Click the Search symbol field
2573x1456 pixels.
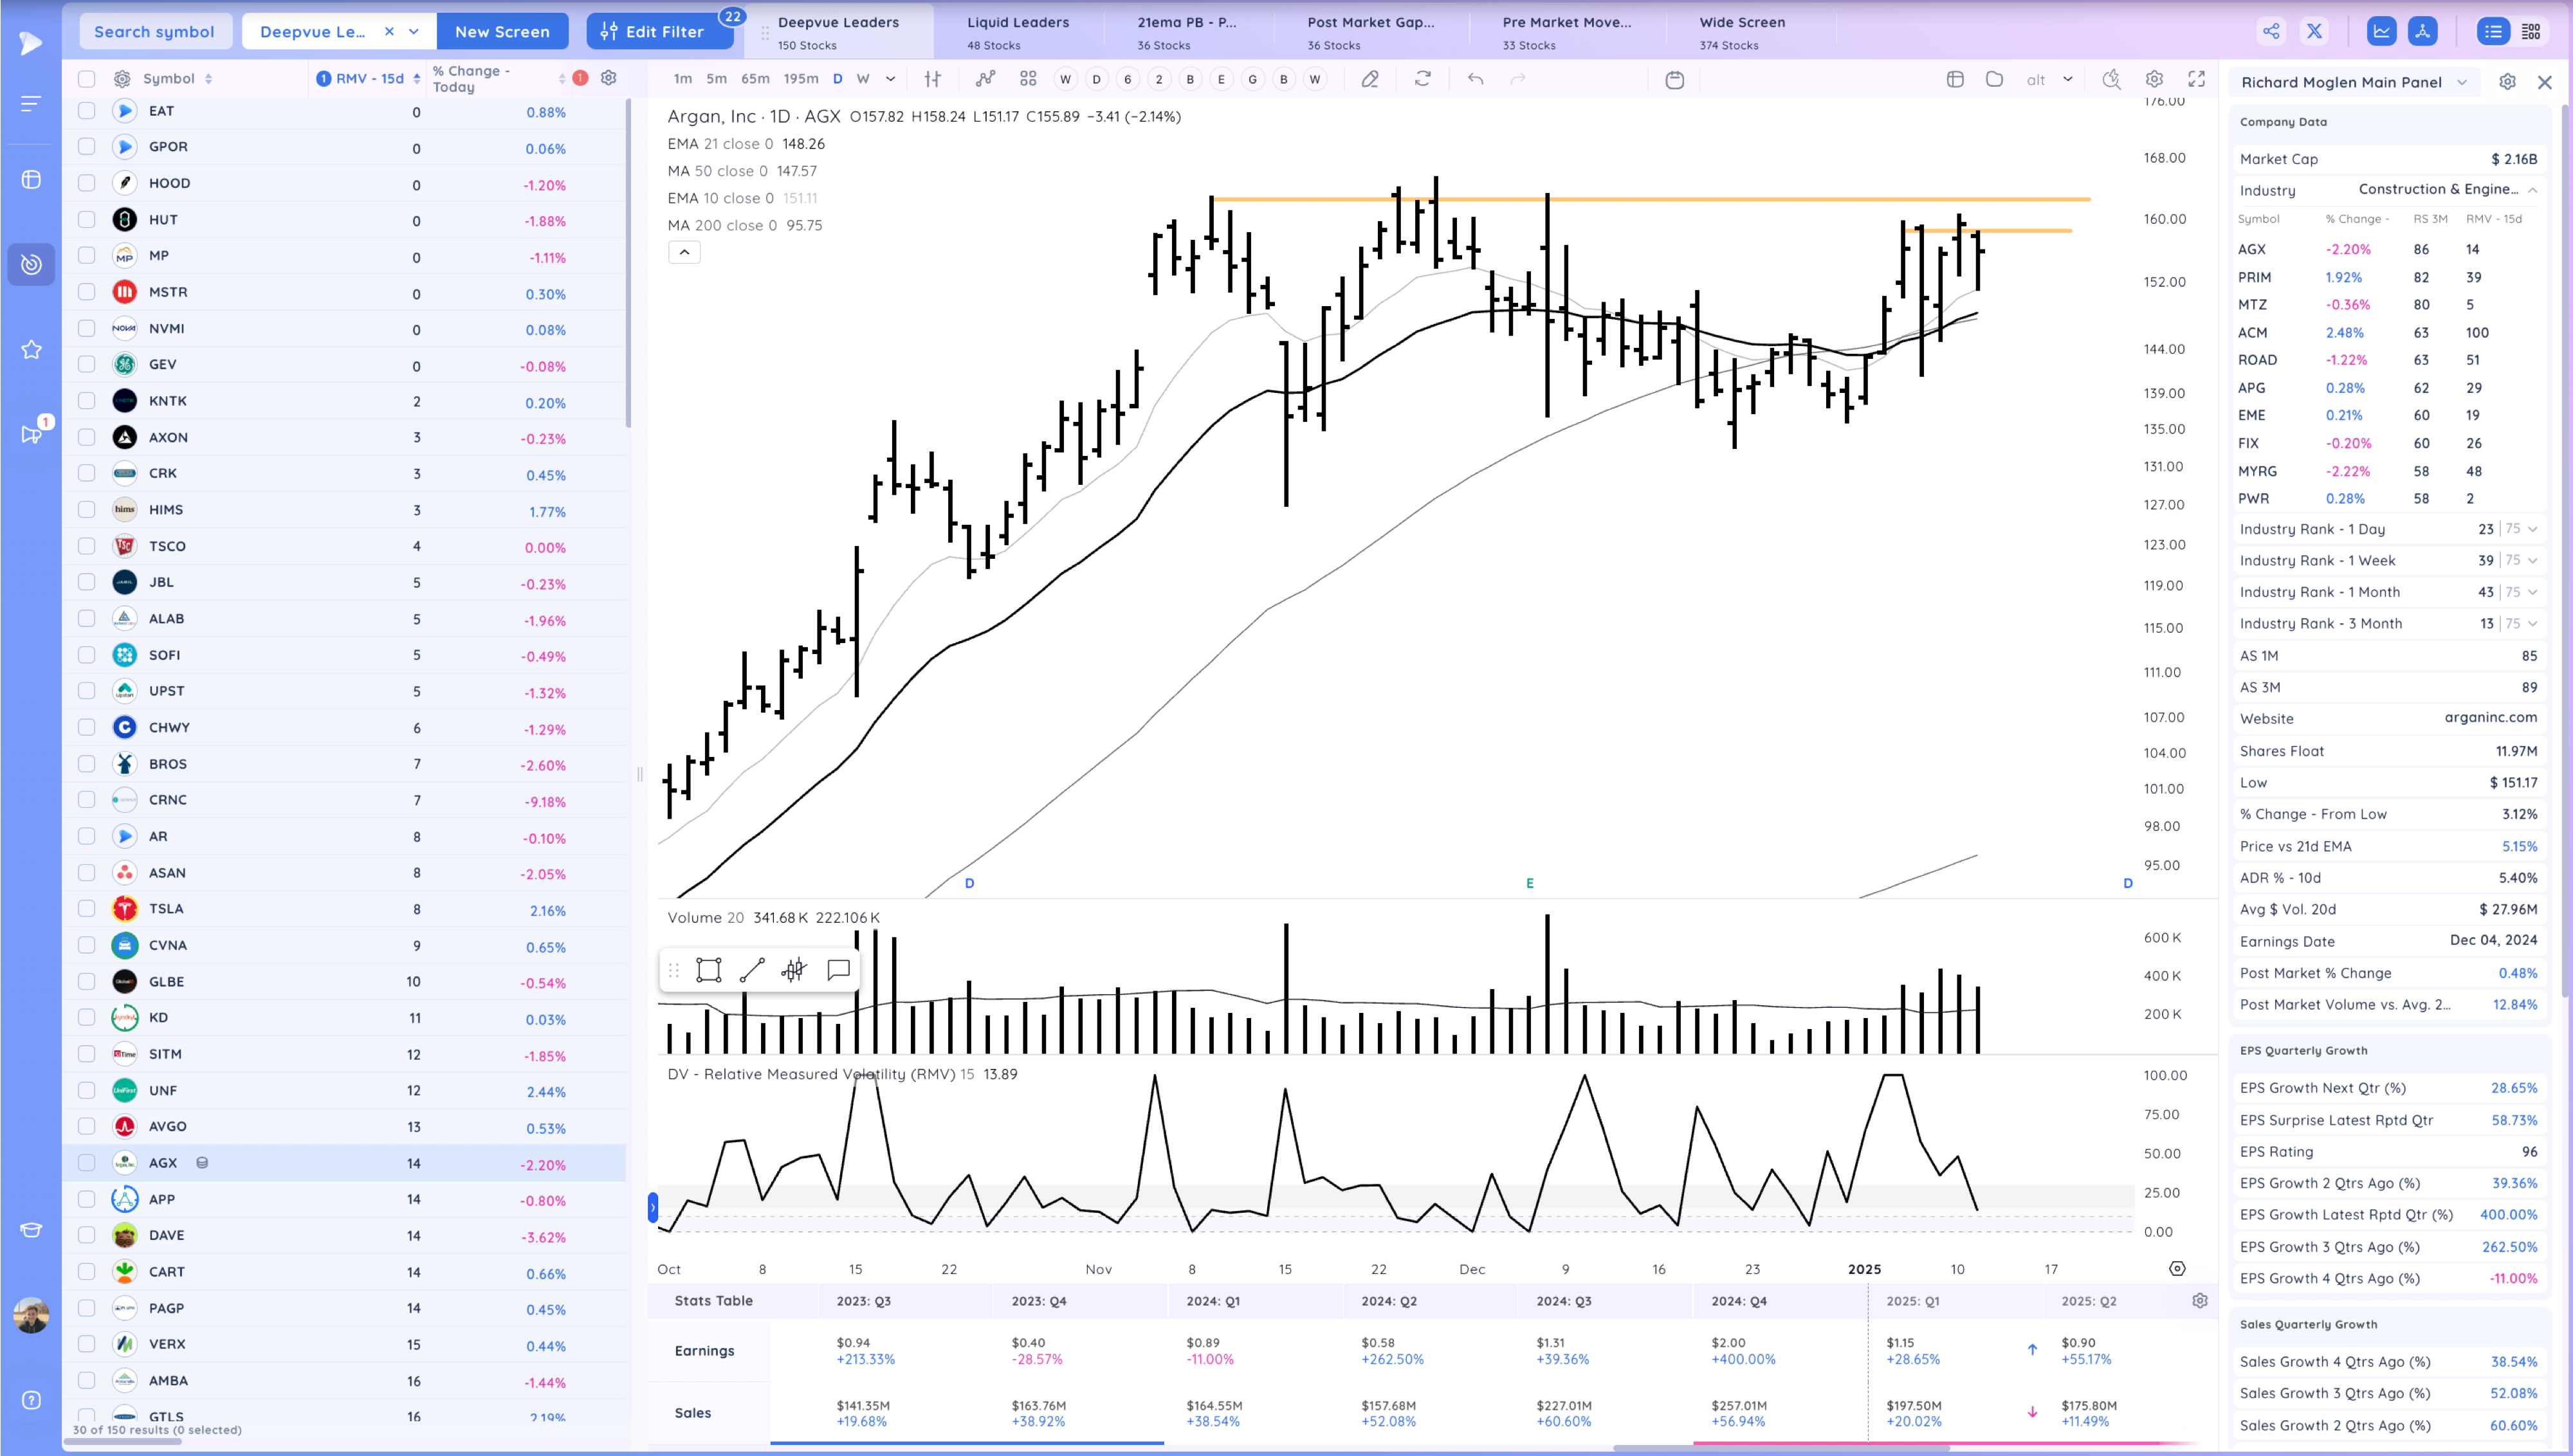point(154,31)
